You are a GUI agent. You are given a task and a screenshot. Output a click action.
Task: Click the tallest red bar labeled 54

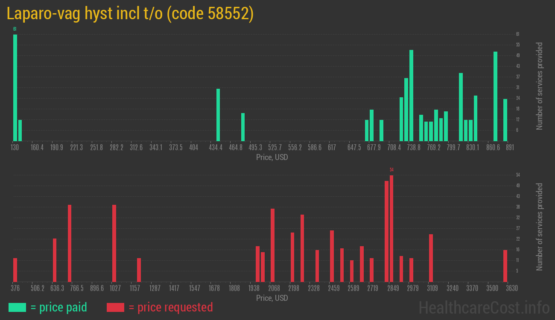coord(391,228)
